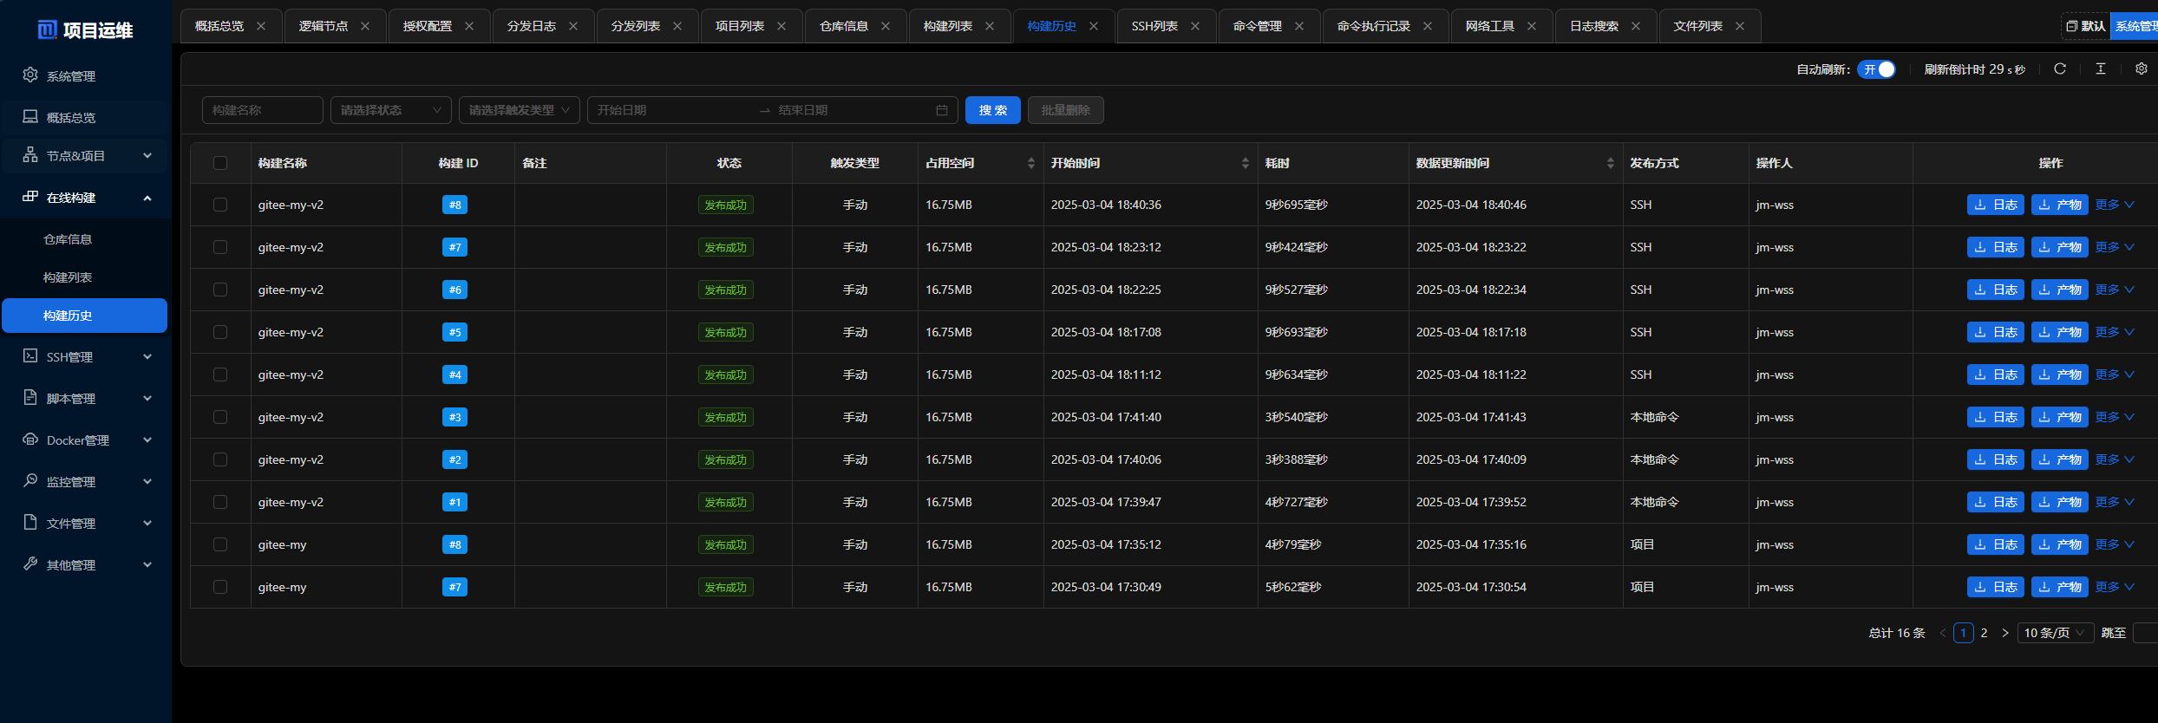The image size is (2158, 723).
Task: Turn off the 自动刷新 switch
Action: pos(1877,69)
